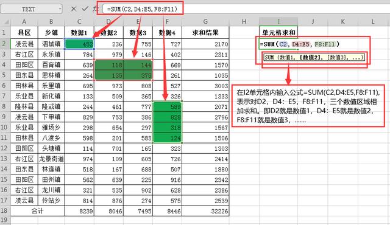Click the name box showing TEXT
This screenshot has height=225, width=390.
[31, 9]
